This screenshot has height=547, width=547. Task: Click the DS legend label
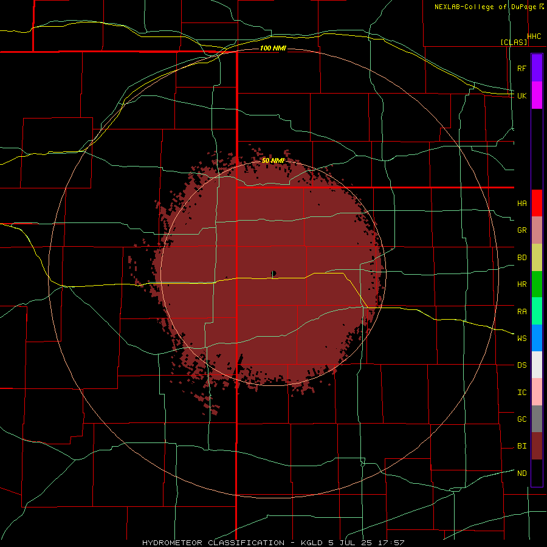(522, 365)
